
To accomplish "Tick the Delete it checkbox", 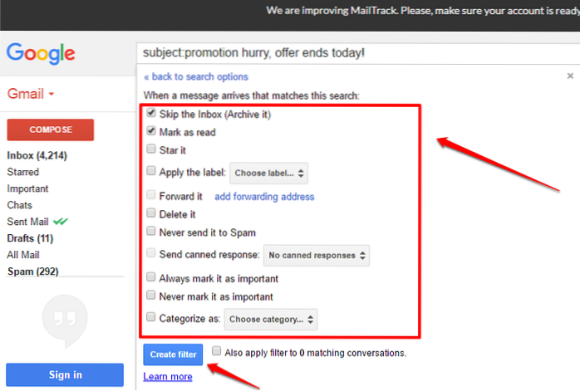I will pos(150,214).
